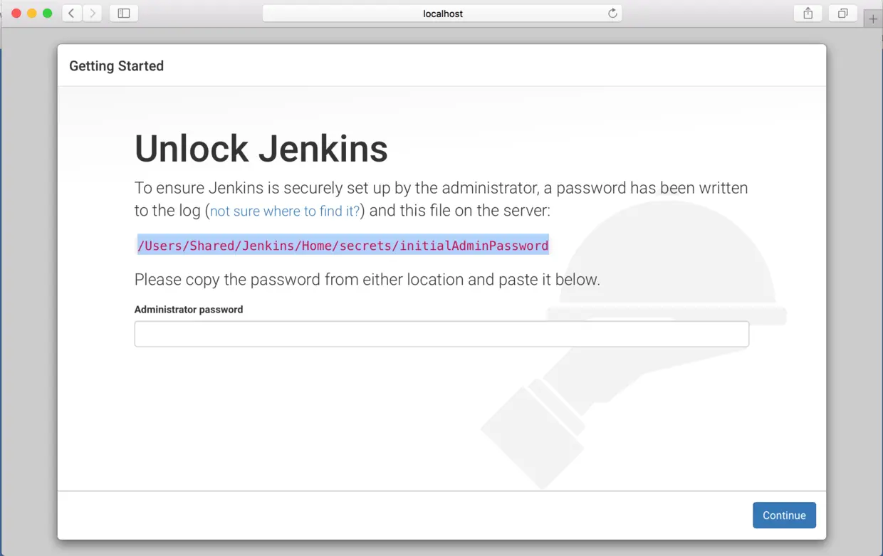Go forward to the next page
Viewport: 883px width, 556px height.
click(93, 14)
